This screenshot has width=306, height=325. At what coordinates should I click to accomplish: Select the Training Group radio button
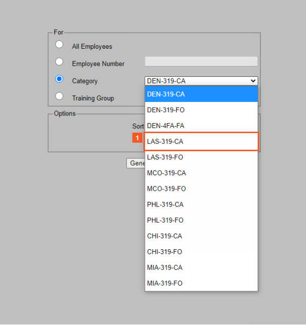[59, 96]
